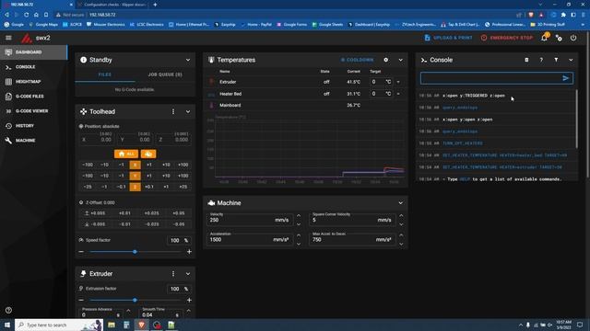The width and height of the screenshot is (590, 331).
Task: Open Machine page from sidebar
Action: click(33, 141)
